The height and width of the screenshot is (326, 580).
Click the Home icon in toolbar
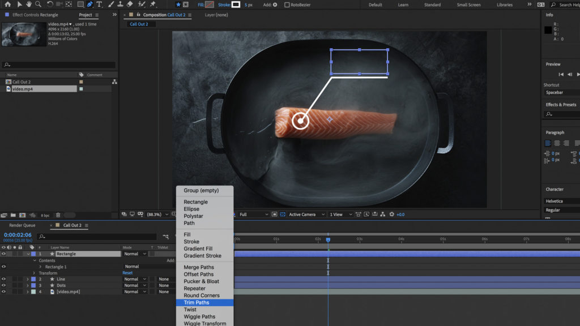[x=8, y=5]
